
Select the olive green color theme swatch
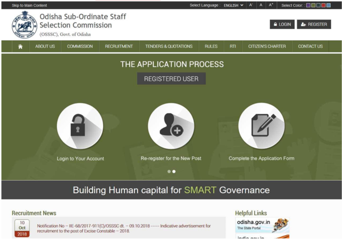tap(313, 6)
